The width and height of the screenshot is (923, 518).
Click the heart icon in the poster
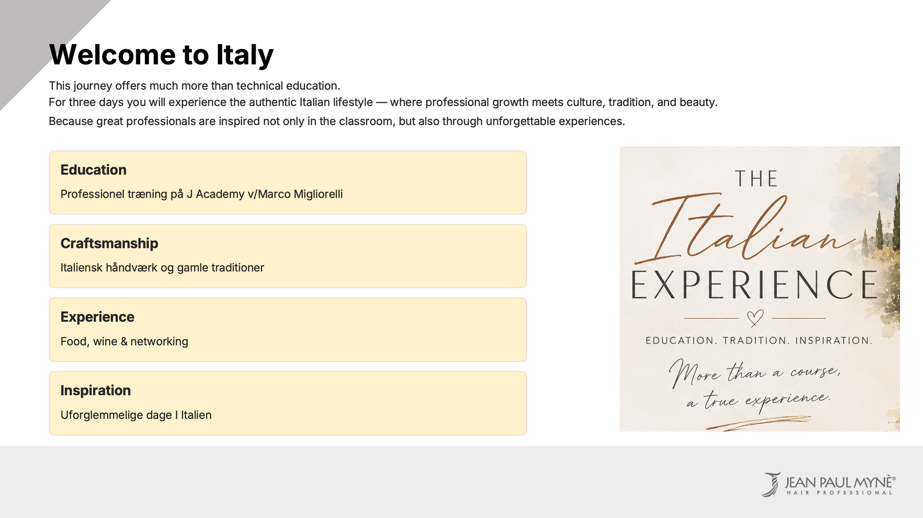click(x=755, y=318)
